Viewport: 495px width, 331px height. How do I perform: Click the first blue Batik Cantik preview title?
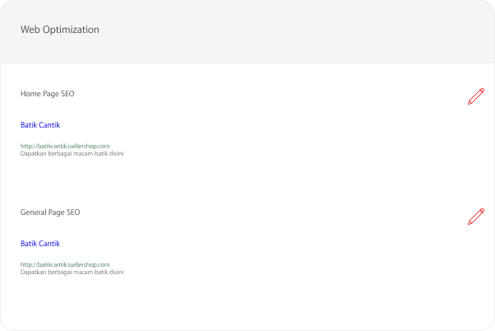click(40, 125)
